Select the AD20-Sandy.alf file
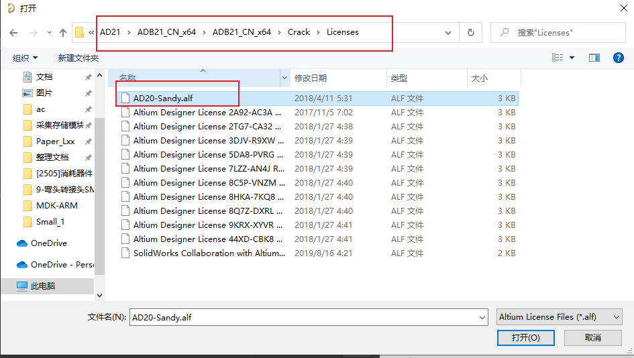The height and width of the screenshot is (358, 634). 163,98
